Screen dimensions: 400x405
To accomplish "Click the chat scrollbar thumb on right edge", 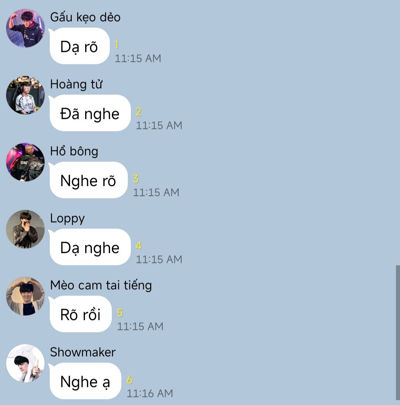I will click(x=398, y=333).
